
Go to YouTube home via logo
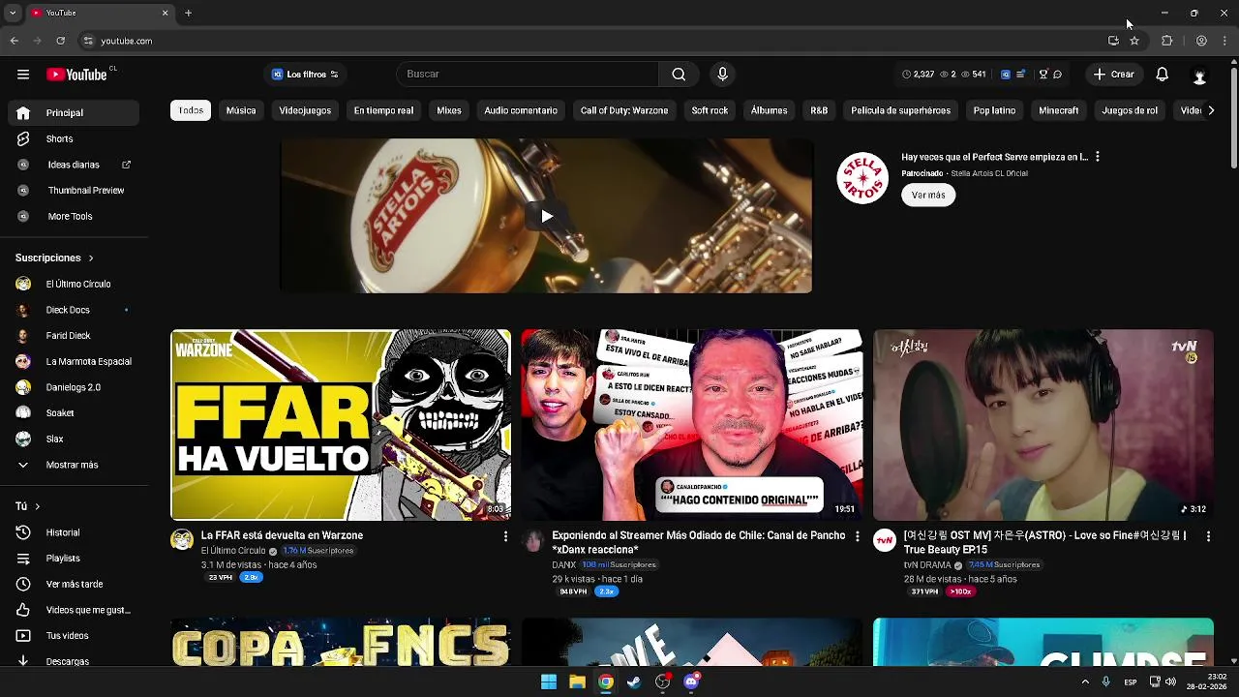[76, 75]
